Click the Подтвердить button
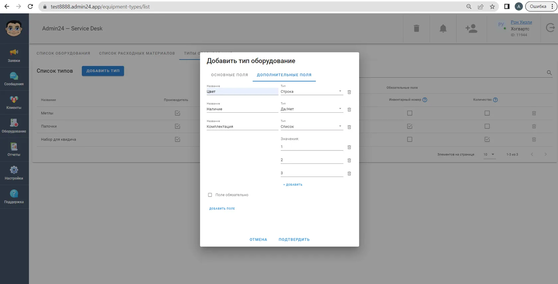The width and height of the screenshot is (558, 284). click(x=294, y=240)
